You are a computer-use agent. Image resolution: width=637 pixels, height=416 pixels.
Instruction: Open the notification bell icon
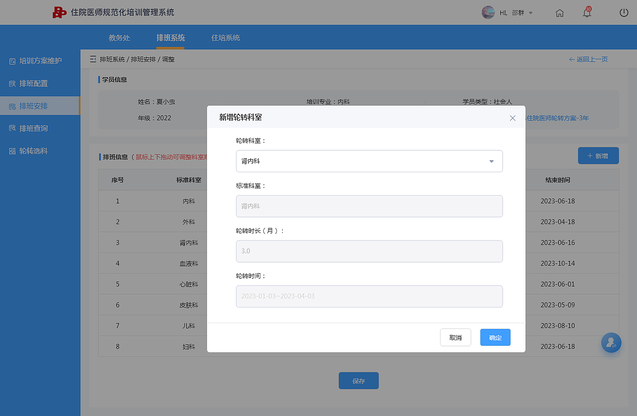587,12
